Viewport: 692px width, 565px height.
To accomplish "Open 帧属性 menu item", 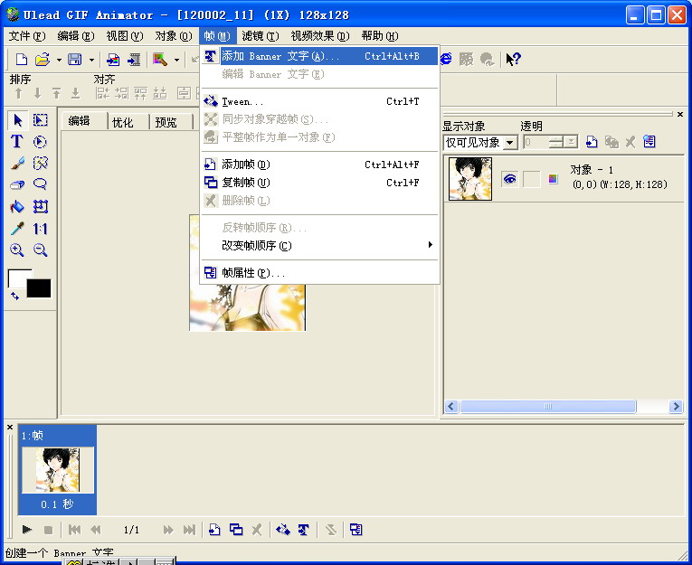I will (319, 273).
